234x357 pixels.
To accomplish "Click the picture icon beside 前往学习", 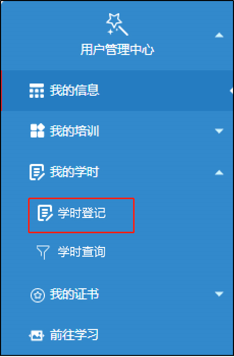I will click(x=36, y=336).
